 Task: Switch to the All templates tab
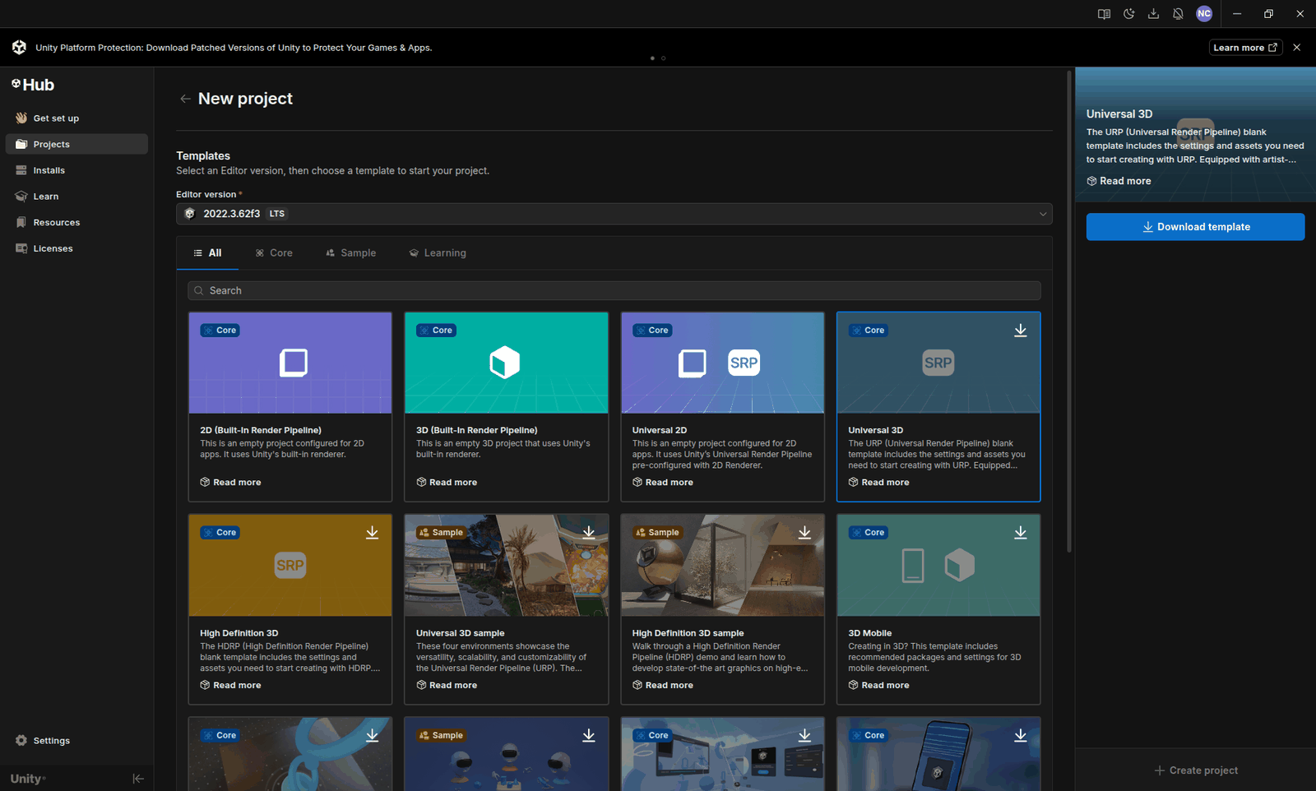pyautogui.click(x=207, y=253)
